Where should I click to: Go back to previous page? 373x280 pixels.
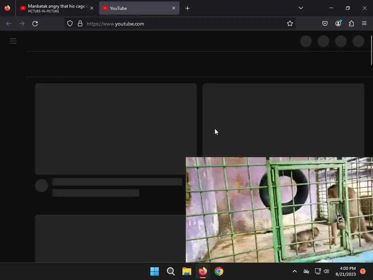pyautogui.click(x=9, y=24)
